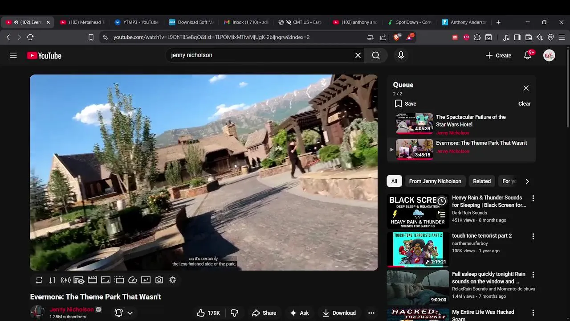Dislike the video
The image size is (570, 321).
[x=234, y=313]
